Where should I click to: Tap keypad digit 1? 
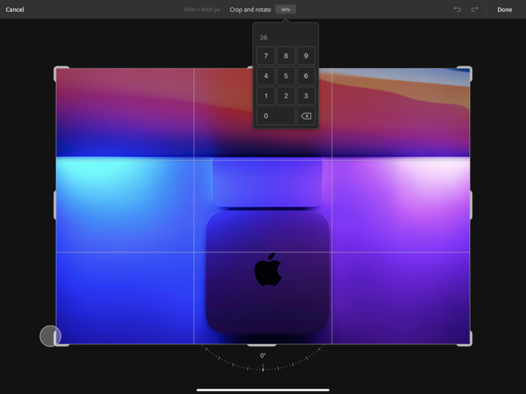tap(266, 96)
